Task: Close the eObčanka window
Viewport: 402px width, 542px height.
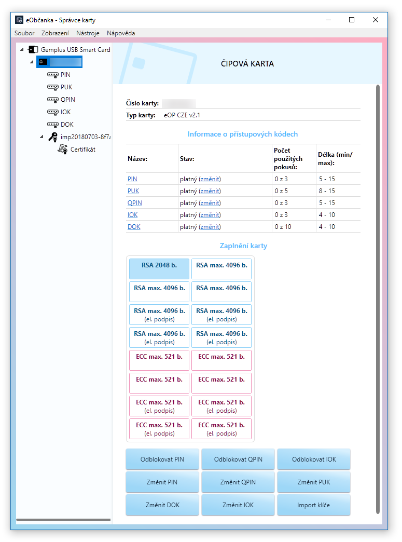Action: pyautogui.click(x=376, y=20)
